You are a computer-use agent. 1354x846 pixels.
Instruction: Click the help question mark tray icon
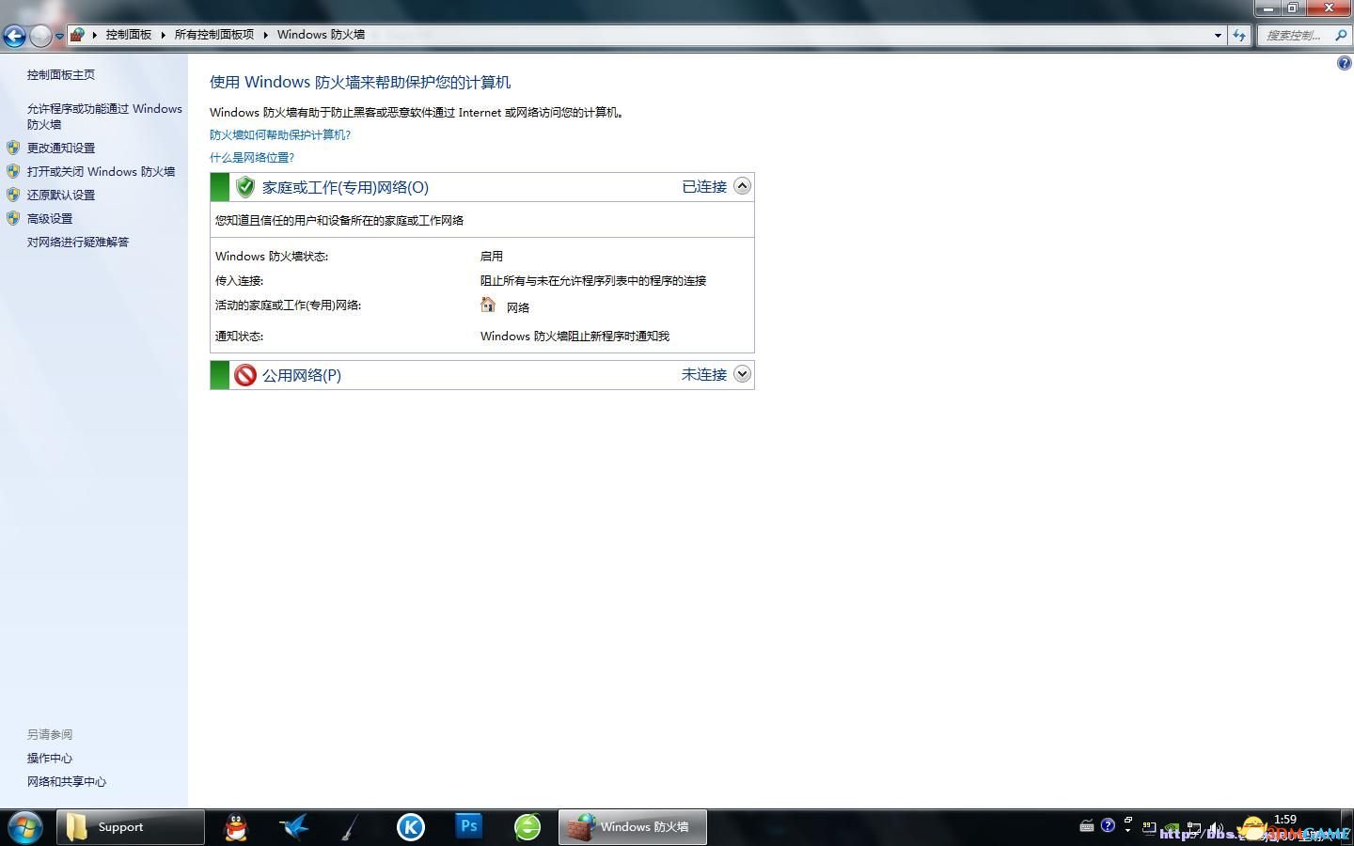coord(1108,825)
